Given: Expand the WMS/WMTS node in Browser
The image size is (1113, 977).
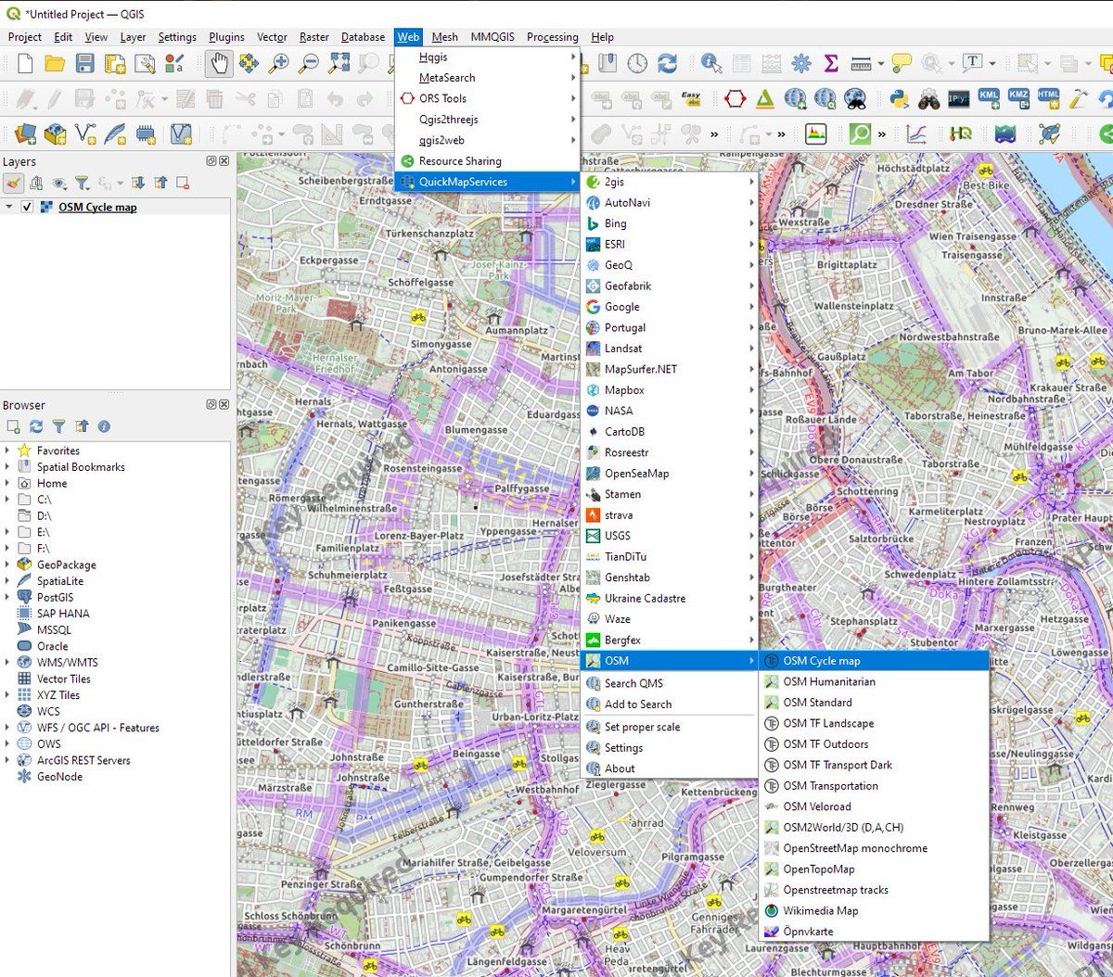Looking at the screenshot, I should pos(7,663).
